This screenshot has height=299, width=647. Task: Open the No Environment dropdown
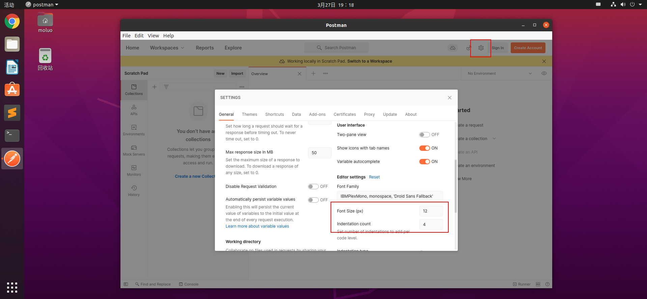500,73
